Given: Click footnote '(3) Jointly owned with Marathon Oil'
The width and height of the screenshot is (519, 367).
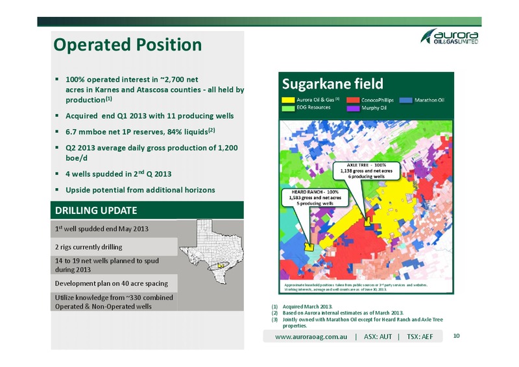Looking at the screenshot, I should [357, 322].
